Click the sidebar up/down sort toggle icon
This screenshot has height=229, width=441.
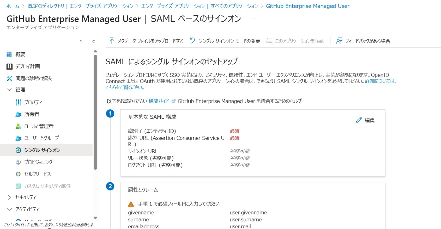click(81, 41)
